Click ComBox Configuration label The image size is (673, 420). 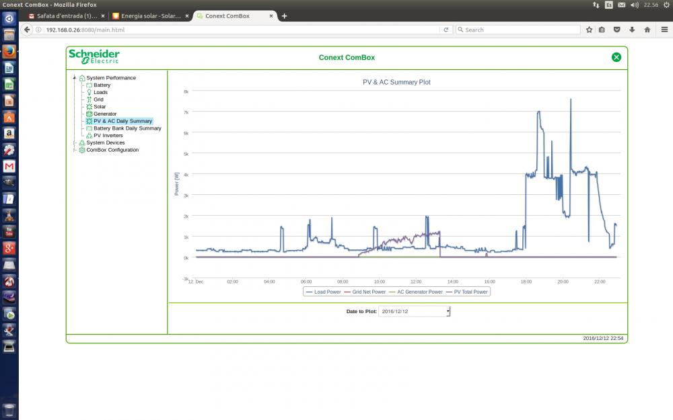tap(112, 150)
